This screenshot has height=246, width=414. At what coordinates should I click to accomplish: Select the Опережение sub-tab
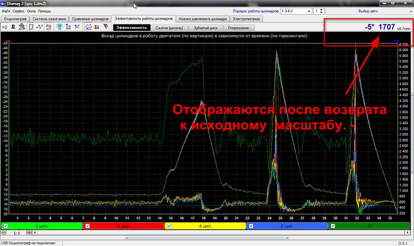pyautogui.click(x=239, y=28)
